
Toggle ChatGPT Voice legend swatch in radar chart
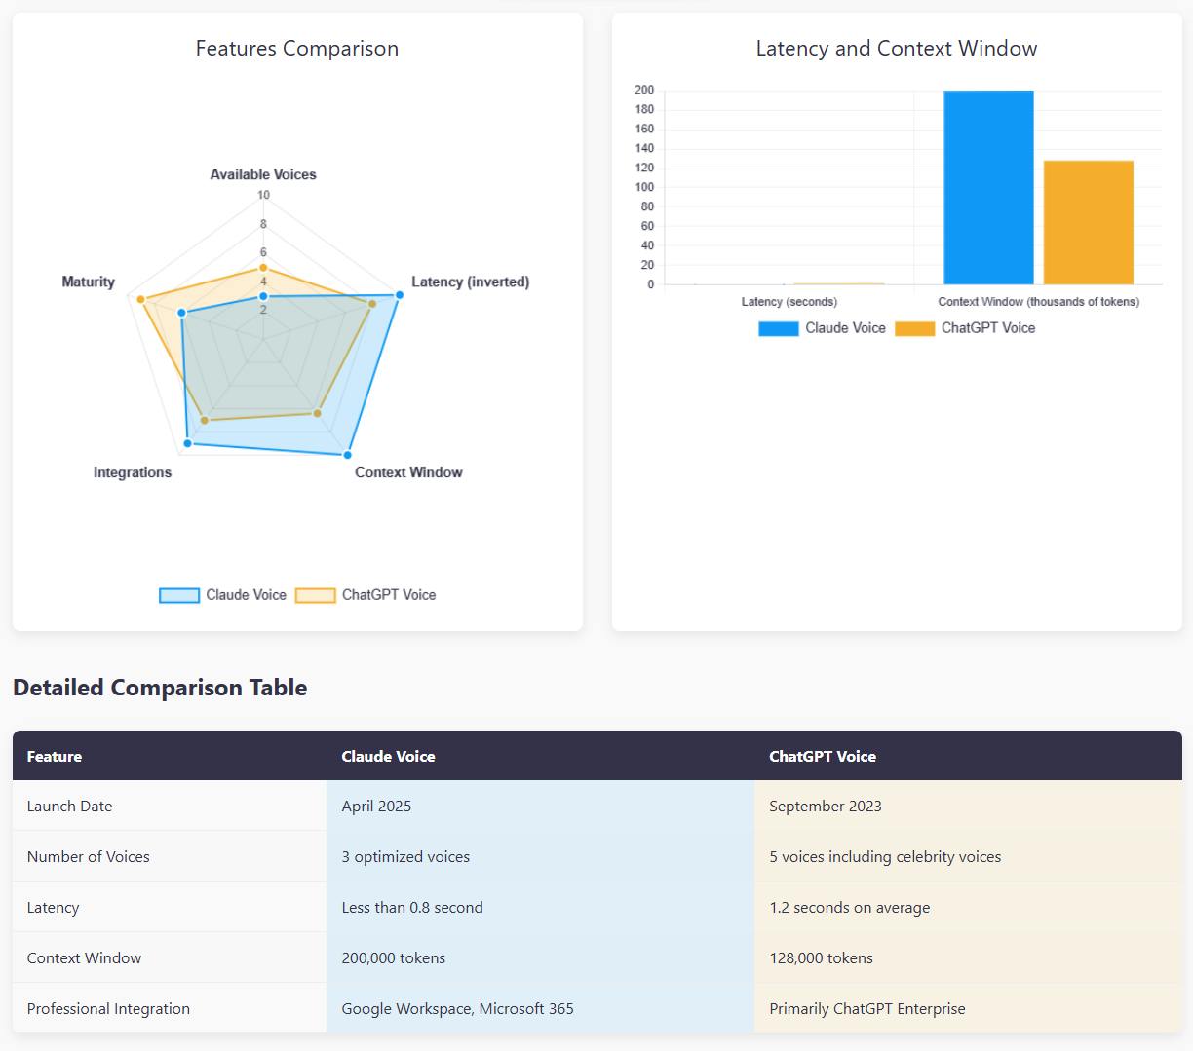coord(315,595)
